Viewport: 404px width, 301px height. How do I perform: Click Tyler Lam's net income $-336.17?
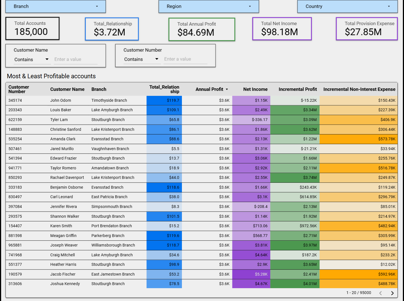[x=259, y=120]
